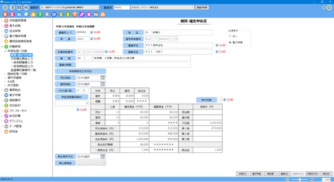Open the gray データ管理 toolbar icon
Image resolution: width=334 pixels, height=182 pixels.
click(96, 14)
